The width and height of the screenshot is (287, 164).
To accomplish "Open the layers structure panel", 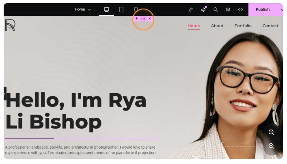I will click(x=228, y=9).
